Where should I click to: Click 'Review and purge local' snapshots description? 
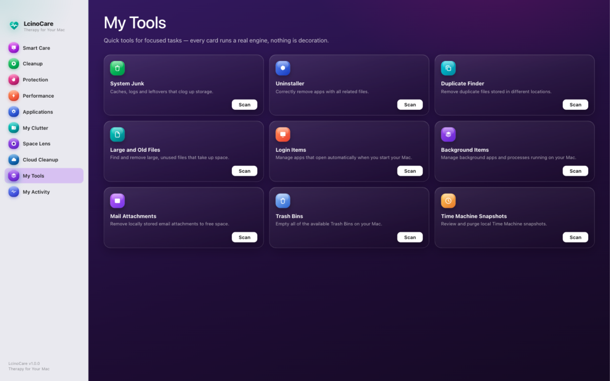point(494,224)
